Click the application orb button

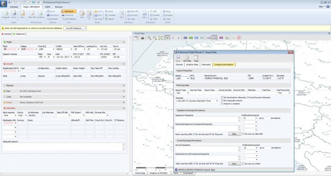[x=3, y=4]
